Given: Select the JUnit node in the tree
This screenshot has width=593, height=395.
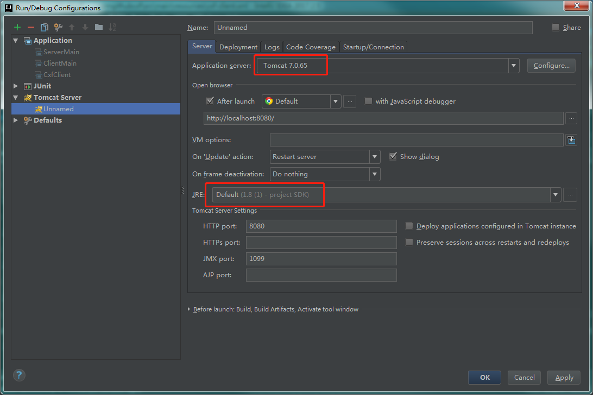Looking at the screenshot, I should [42, 86].
